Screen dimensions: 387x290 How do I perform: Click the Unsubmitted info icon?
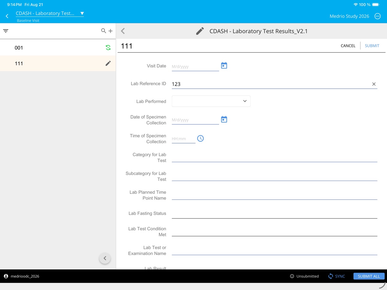[292, 276]
